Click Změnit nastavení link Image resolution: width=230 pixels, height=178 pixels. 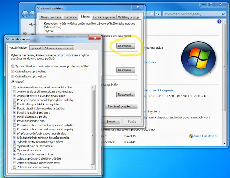point(205,136)
